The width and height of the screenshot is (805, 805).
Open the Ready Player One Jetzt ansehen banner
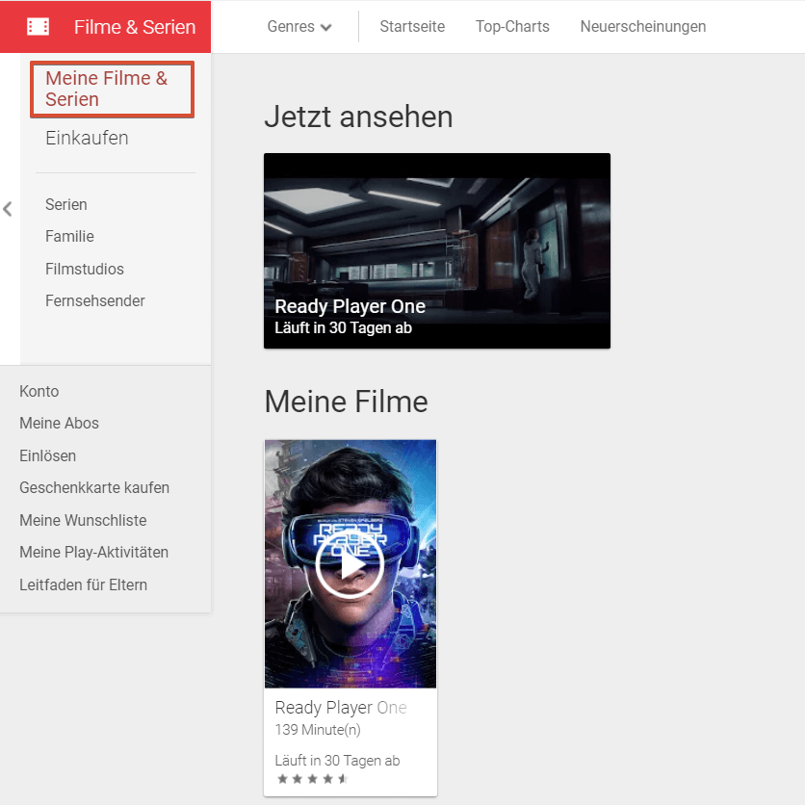437,250
